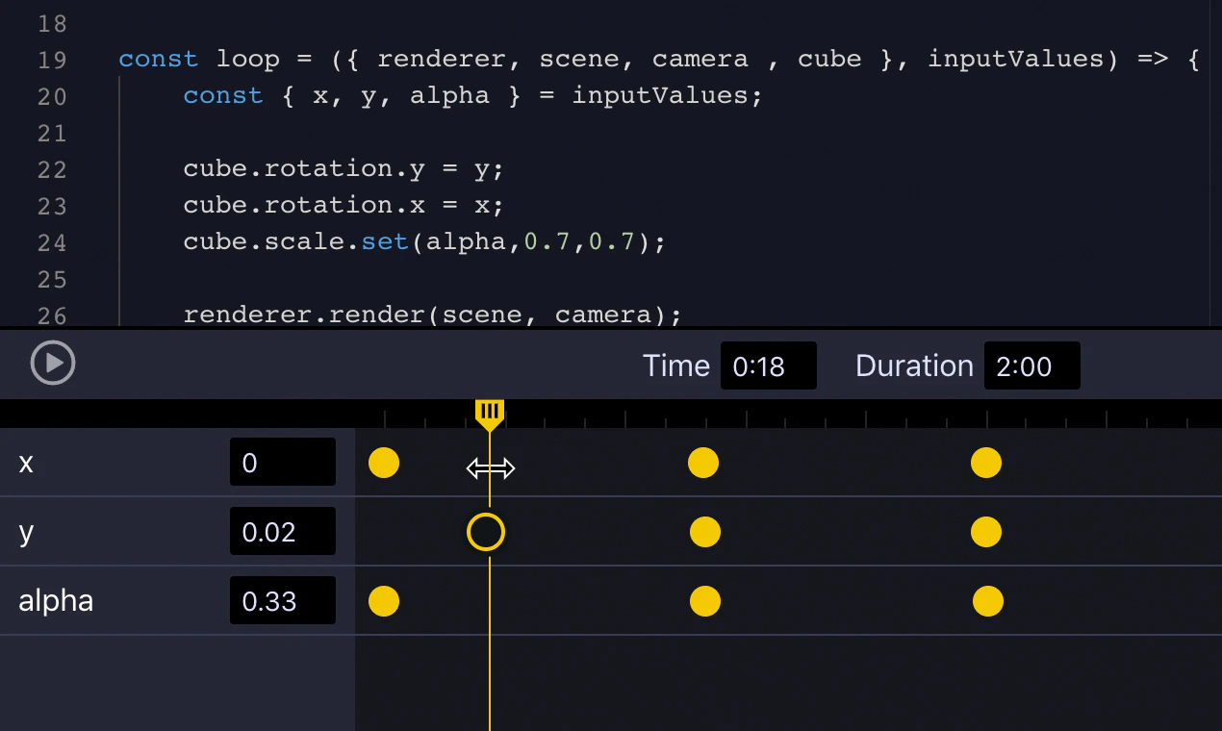This screenshot has height=731, width=1222.
Task: Select the x track label
Action: tap(26, 463)
